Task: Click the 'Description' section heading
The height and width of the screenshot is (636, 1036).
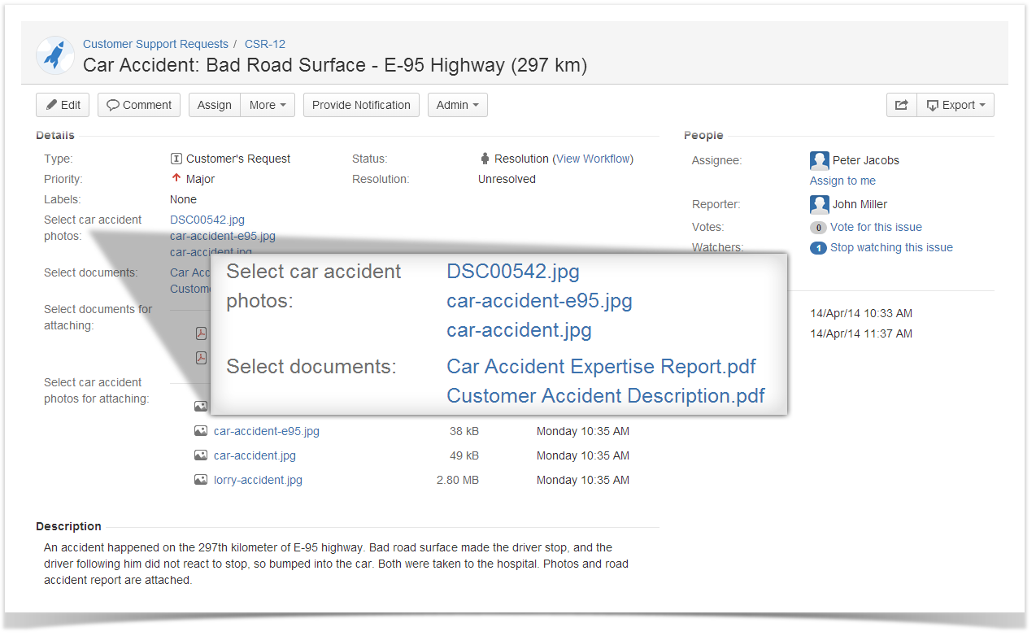Action: (68, 526)
